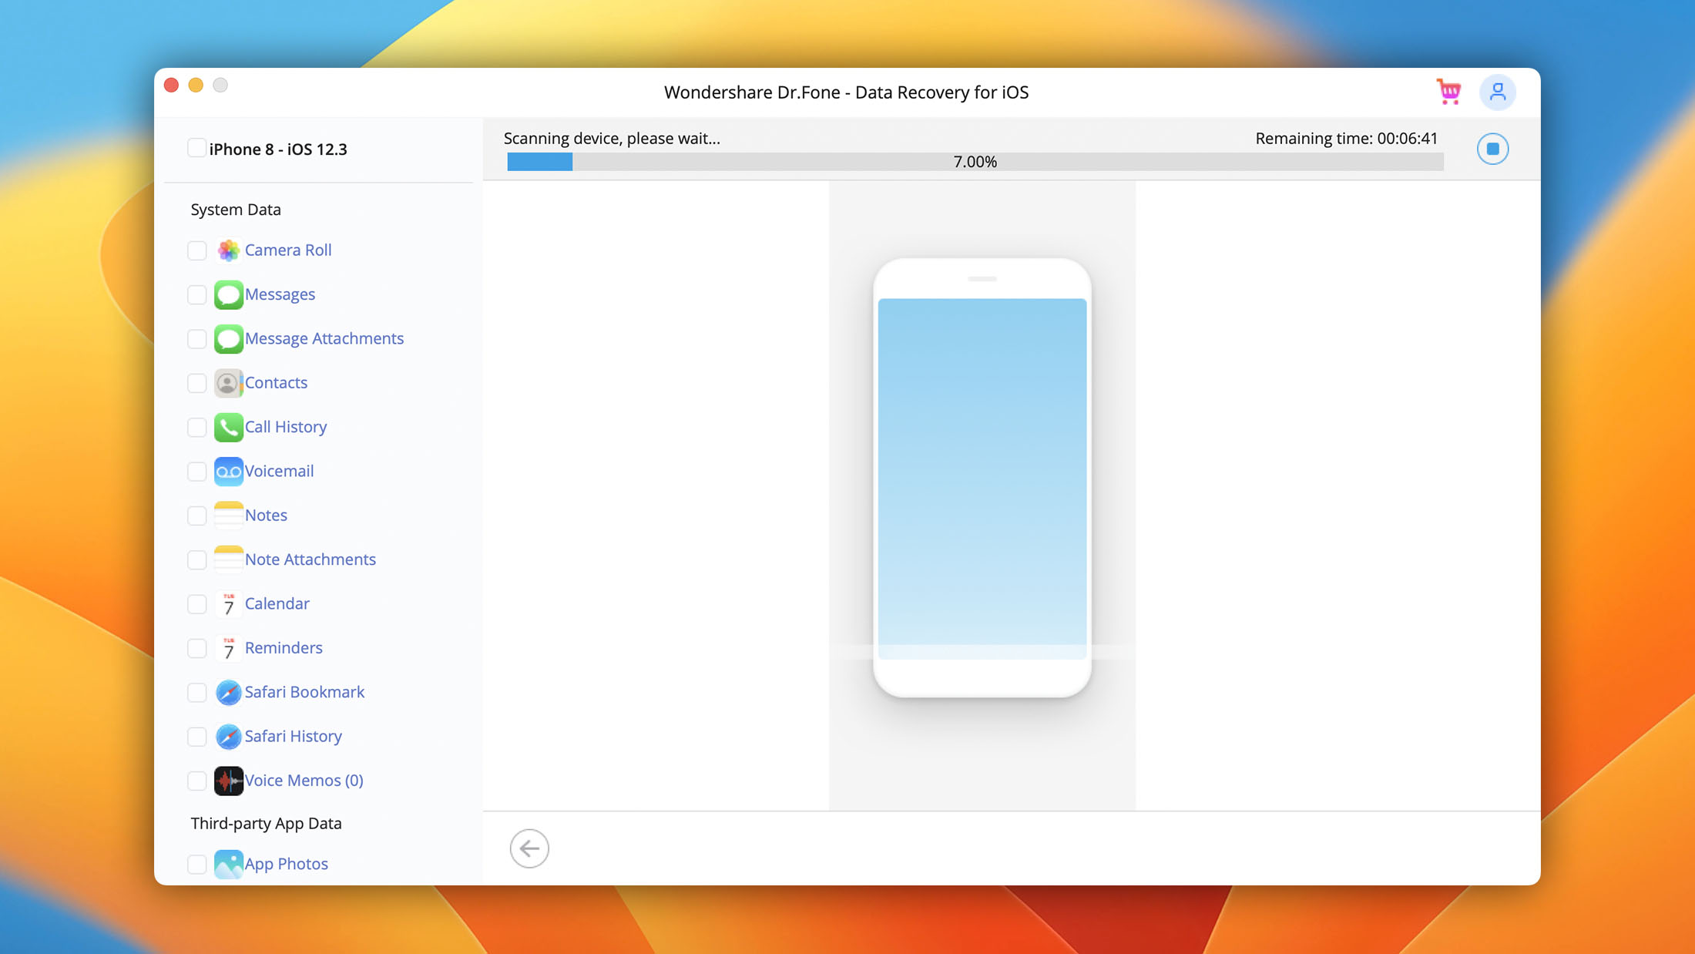
Task: Click the Messages bubble icon
Action: (x=228, y=294)
